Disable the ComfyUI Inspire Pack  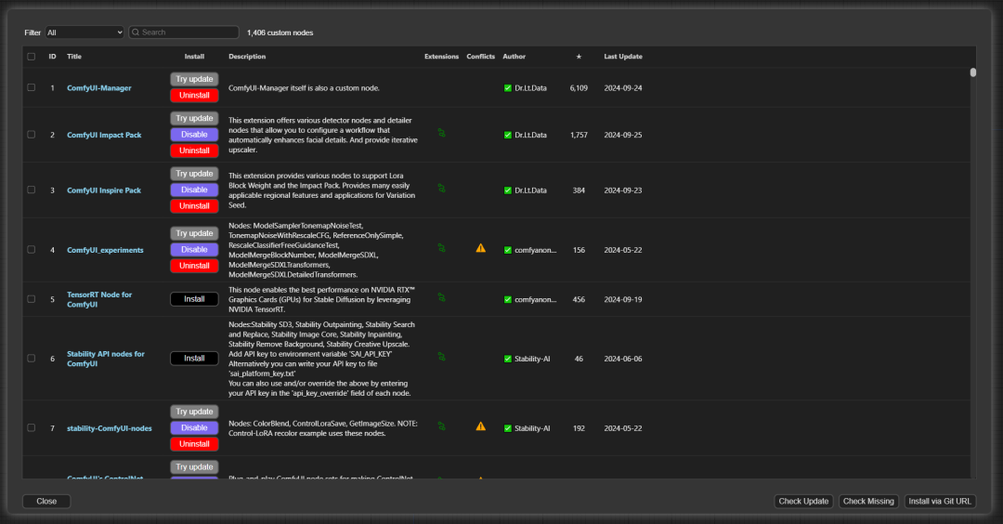(x=194, y=190)
